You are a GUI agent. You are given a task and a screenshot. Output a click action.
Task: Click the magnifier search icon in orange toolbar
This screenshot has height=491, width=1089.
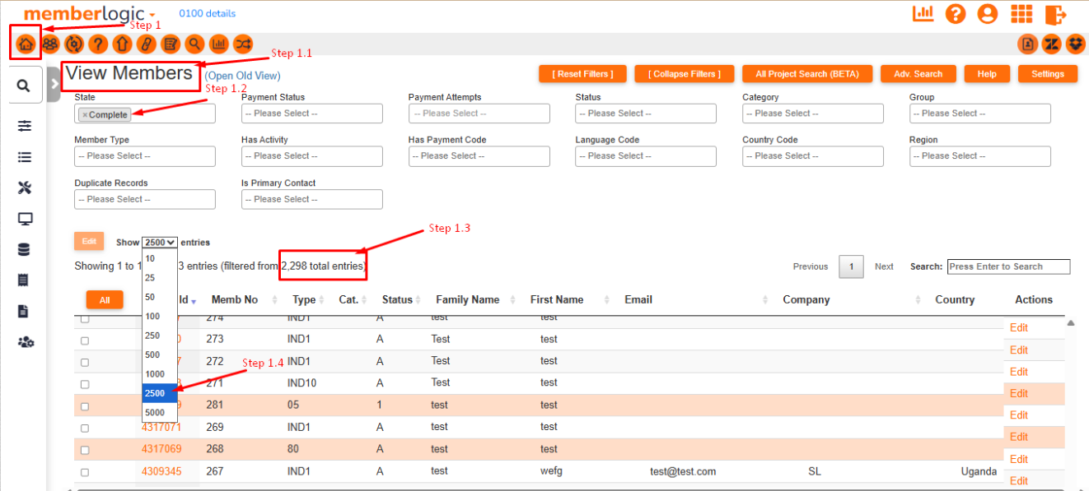pyautogui.click(x=194, y=44)
